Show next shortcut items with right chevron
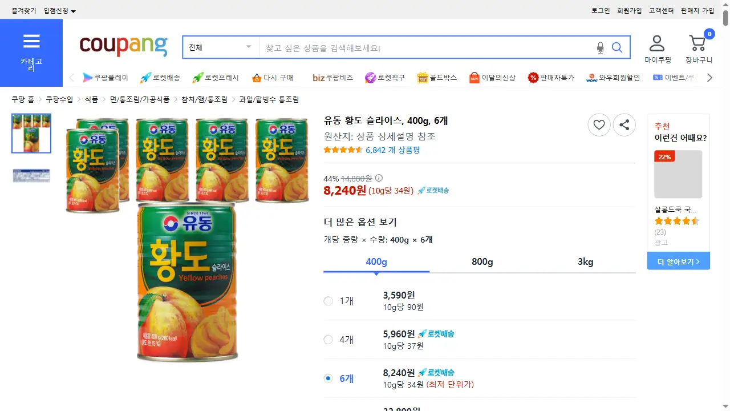 pos(709,78)
